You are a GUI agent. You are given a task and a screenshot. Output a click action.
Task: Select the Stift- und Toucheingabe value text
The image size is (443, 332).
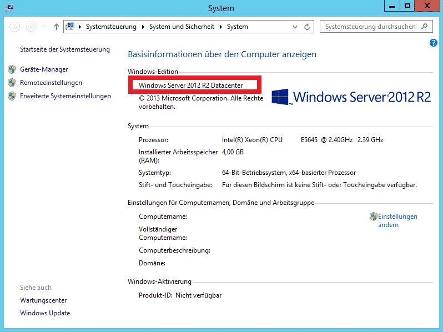click(319, 185)
